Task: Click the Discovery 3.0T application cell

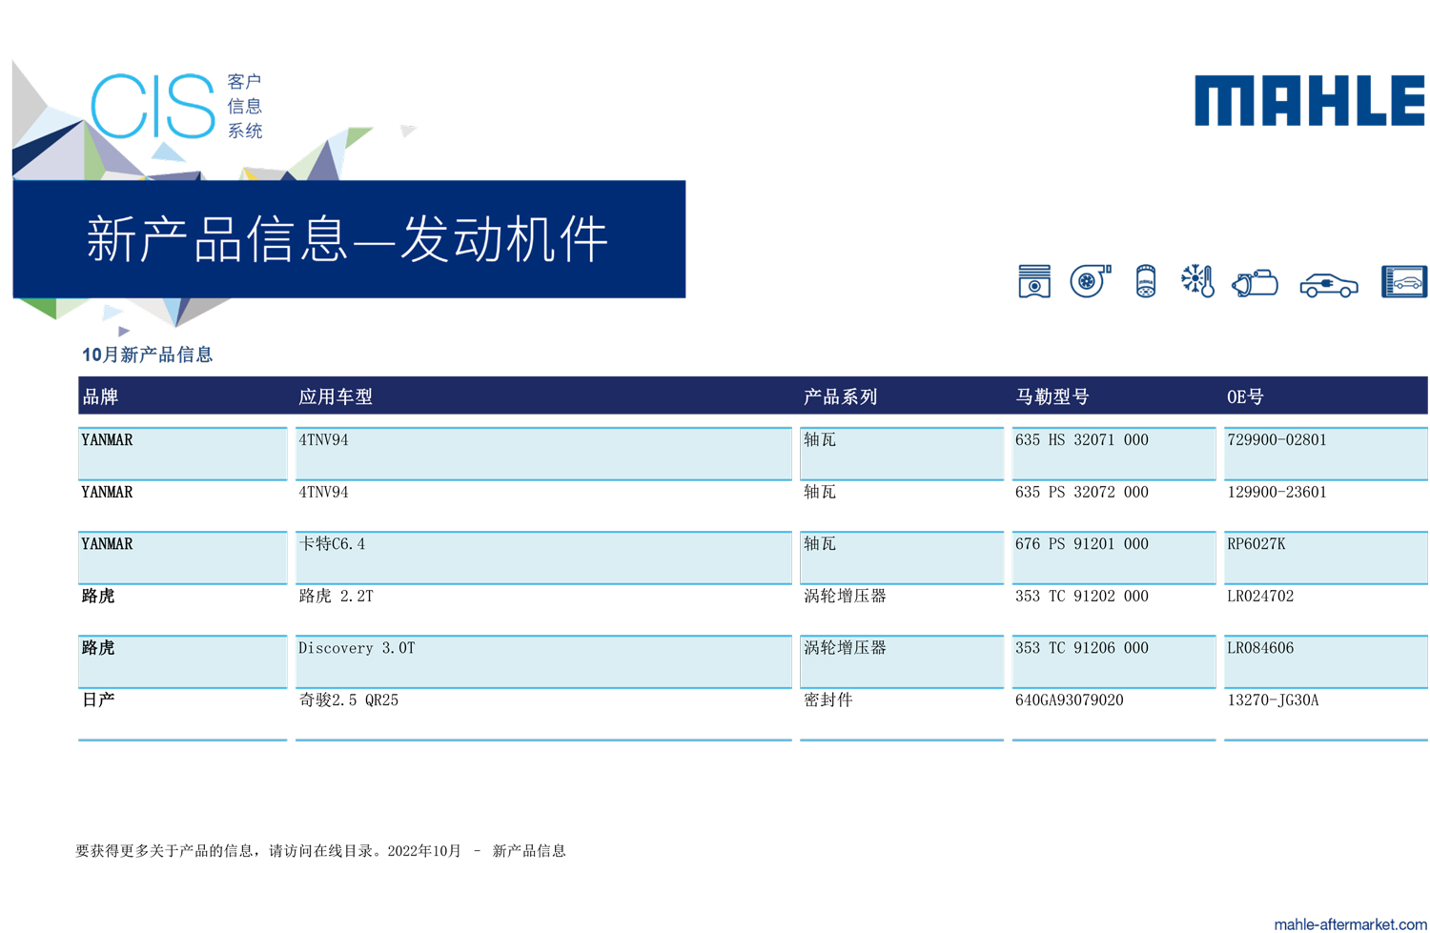Action: (543, 661)
